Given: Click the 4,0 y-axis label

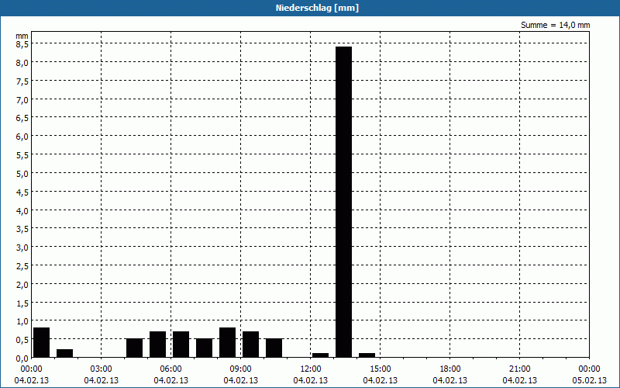Looking at the screenshot, I should (22, 210).
